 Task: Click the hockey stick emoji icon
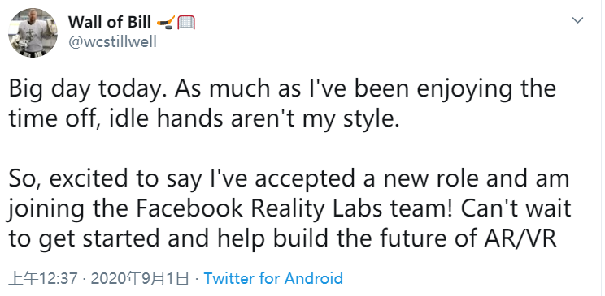point(166,23)
